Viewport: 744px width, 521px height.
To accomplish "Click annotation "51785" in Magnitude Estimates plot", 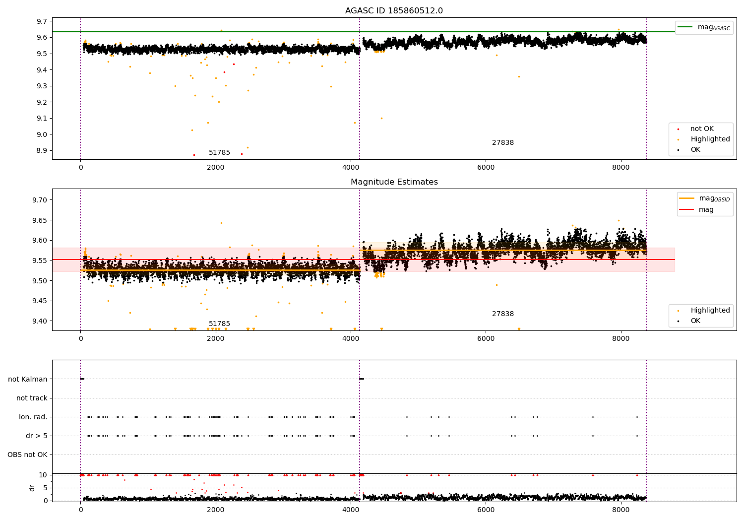I will coord(219,324).
